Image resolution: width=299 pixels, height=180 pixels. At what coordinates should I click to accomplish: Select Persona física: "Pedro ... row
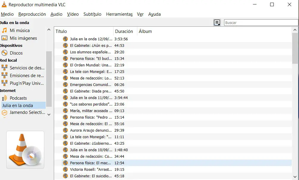coord(177,117)
